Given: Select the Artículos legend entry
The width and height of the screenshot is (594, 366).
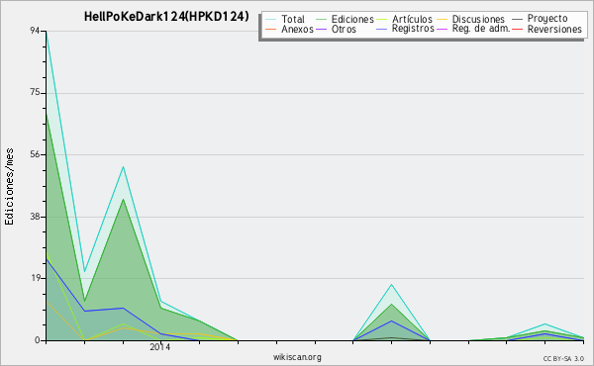Looking at the screenshot, I should (412, 19).
